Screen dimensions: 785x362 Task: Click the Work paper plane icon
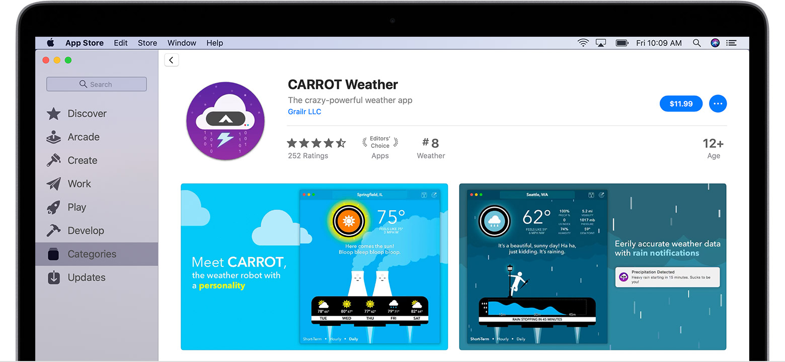coord(54,184)
